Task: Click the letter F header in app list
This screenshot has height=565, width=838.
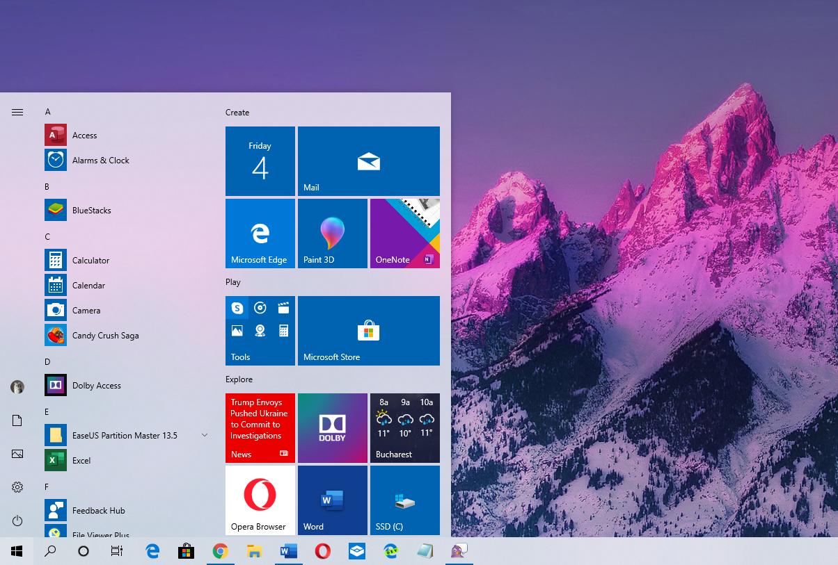Action: pos(47,487)
